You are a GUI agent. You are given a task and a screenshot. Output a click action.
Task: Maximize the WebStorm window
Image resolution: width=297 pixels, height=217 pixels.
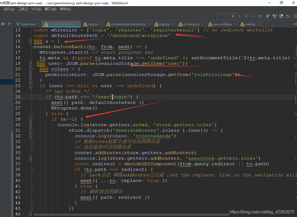[281, 3]
